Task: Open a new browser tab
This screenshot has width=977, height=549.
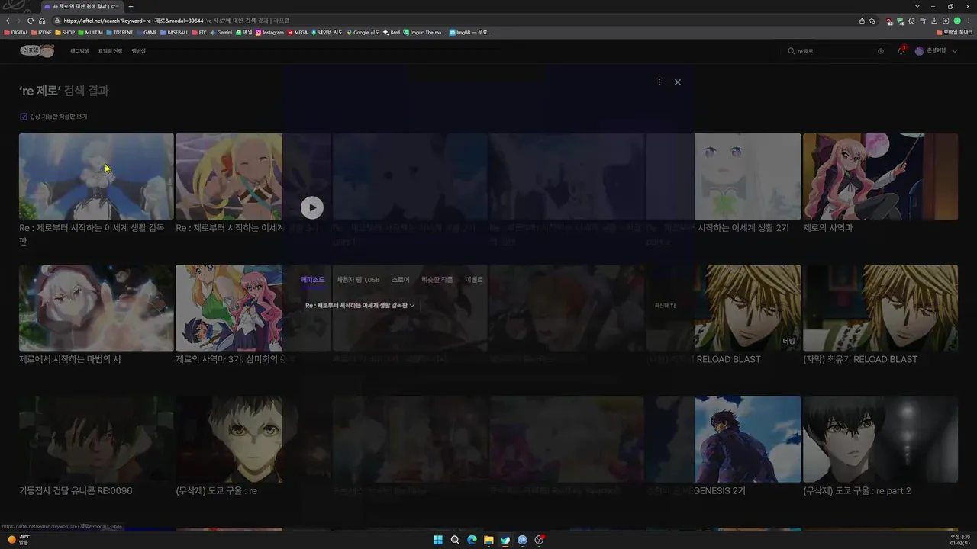Action: click(131, 6)
